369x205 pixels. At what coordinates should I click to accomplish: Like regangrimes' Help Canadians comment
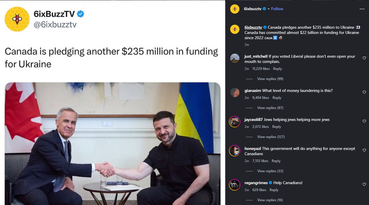[364, 184]
